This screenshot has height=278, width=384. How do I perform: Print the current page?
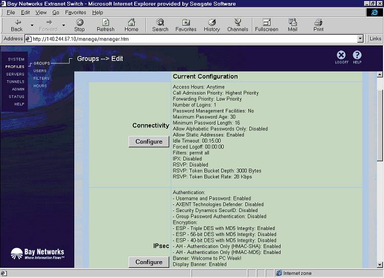point(318,25)
